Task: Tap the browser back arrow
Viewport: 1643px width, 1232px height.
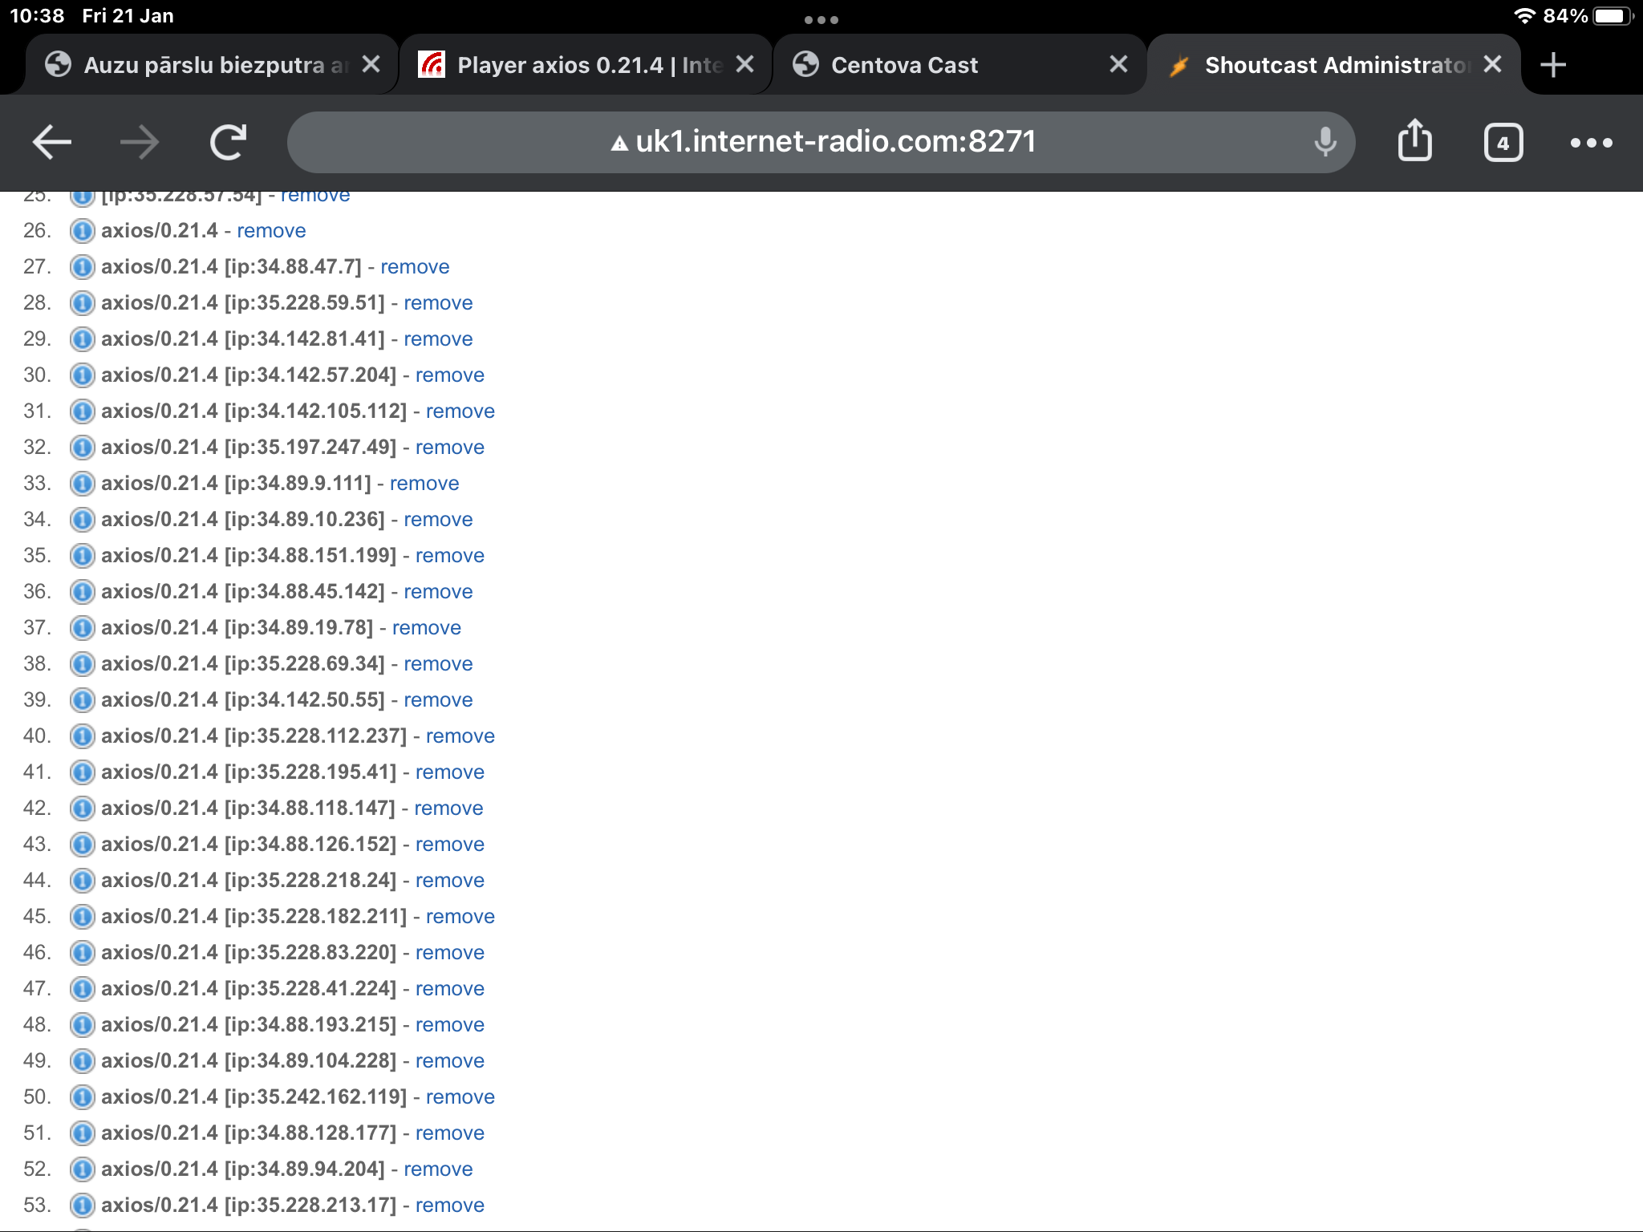Action: (52, 143)
